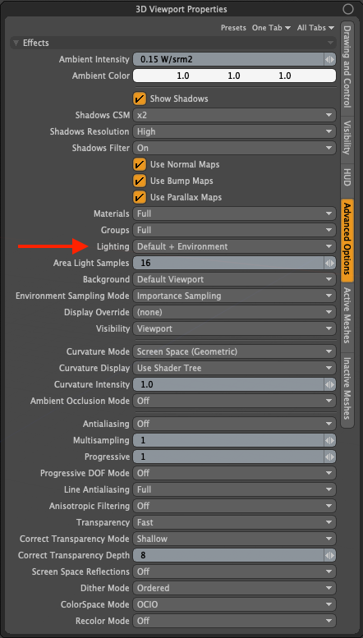This screenshot has width=363, height=638.
Task: Uncheck Use Bump Maps
Action: [140, 181]
